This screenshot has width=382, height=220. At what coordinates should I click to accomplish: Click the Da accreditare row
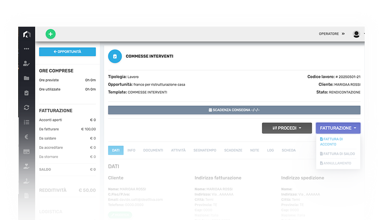(67, 148)
